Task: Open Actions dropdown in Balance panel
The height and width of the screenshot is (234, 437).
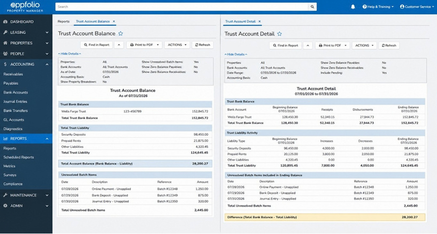Action: click(177, 45)
